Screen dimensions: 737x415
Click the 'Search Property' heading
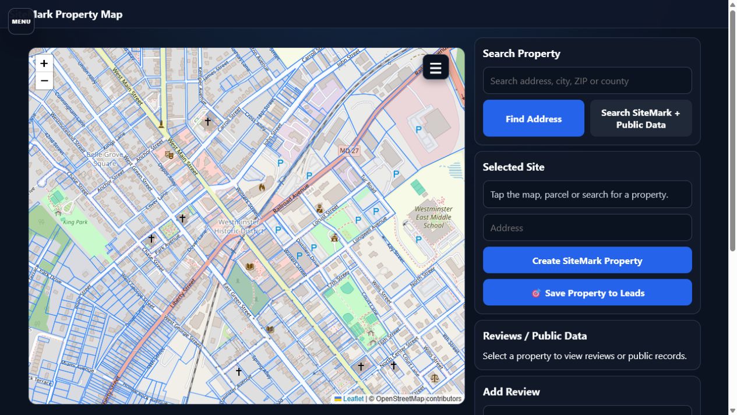(521, 54)
